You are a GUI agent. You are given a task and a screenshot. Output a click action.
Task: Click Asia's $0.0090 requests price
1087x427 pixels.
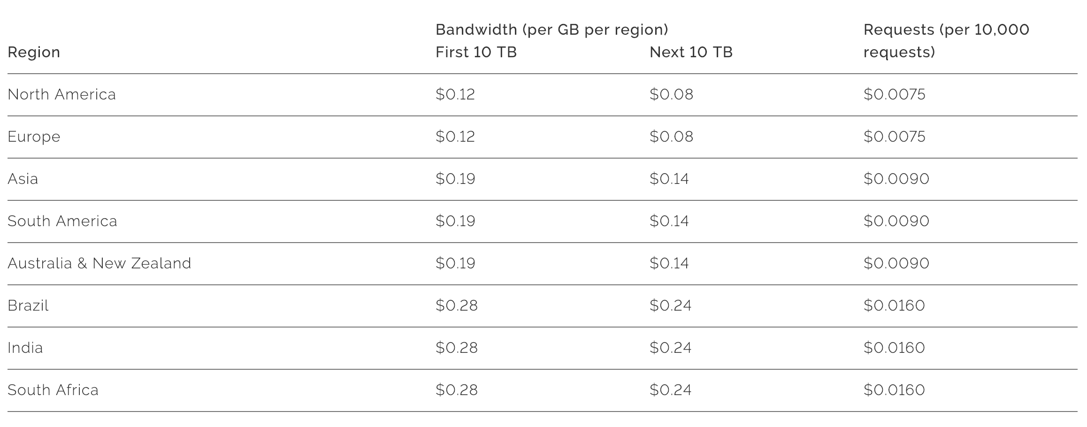click(x=896, y=179)
